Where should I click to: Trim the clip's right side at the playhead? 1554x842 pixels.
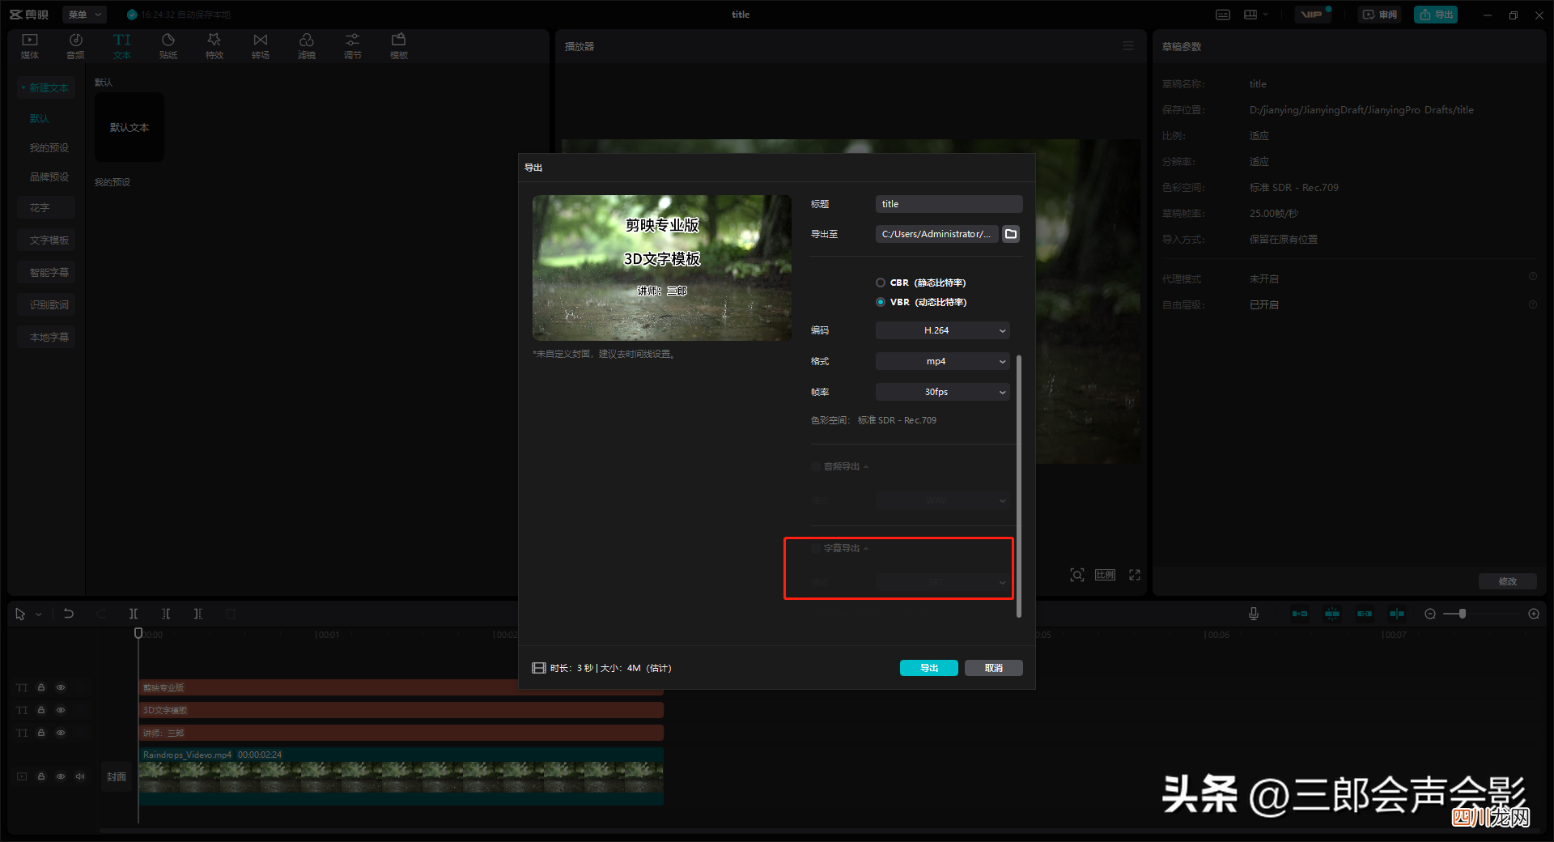tap(198, 614)
